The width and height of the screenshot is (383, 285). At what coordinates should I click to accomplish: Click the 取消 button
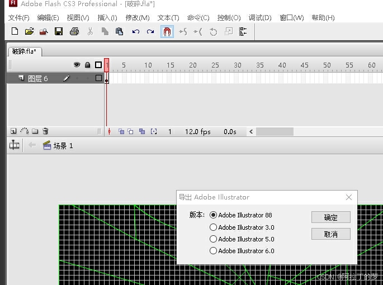[x=331, y=234]
